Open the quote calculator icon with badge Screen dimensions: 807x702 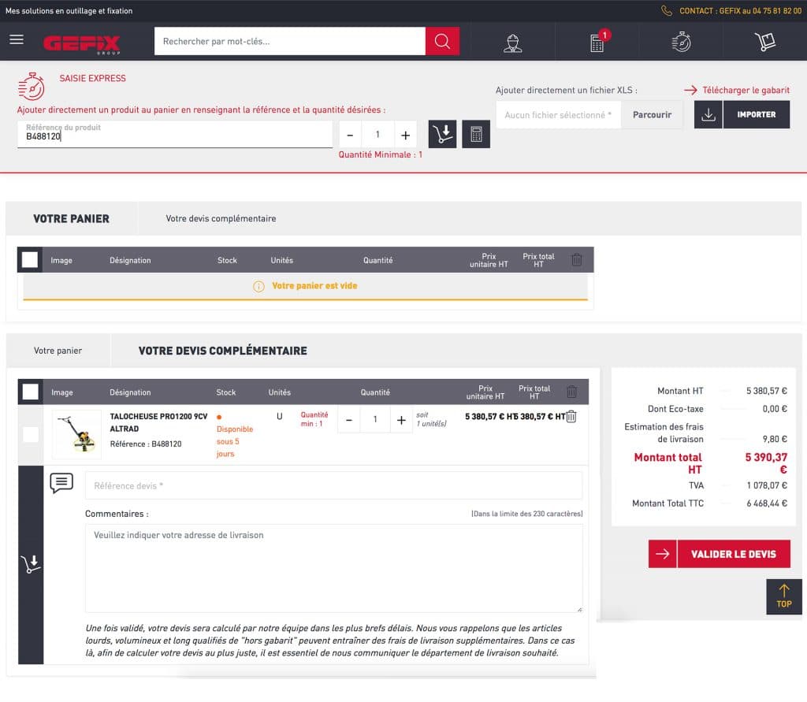(597, 42)
